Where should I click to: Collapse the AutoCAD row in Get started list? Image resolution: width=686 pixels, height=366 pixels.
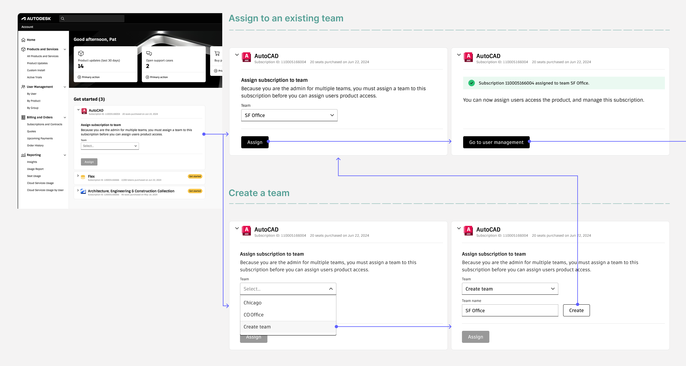[78, 110]
